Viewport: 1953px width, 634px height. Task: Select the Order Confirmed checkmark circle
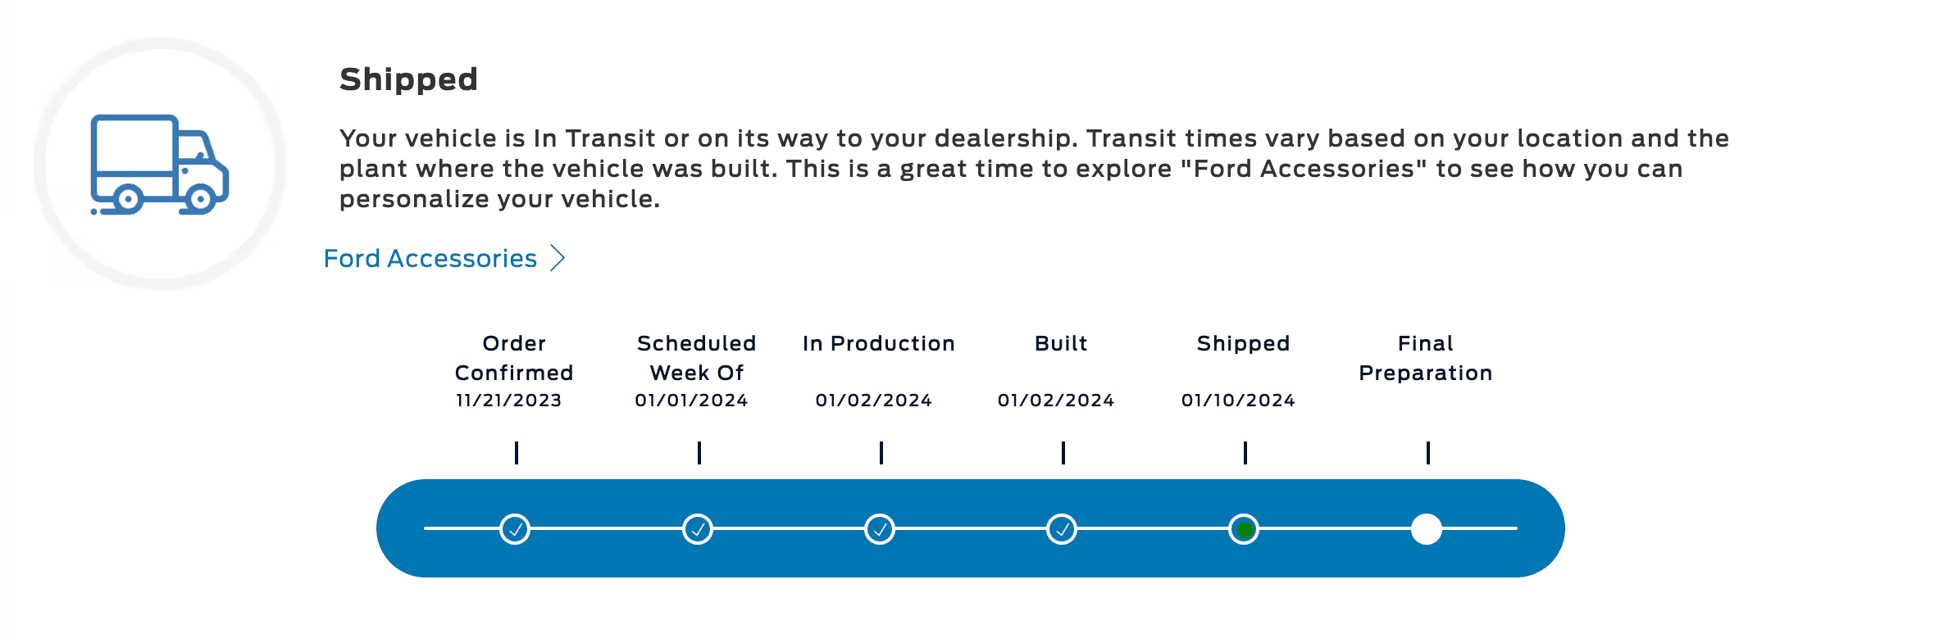(515, 529)
